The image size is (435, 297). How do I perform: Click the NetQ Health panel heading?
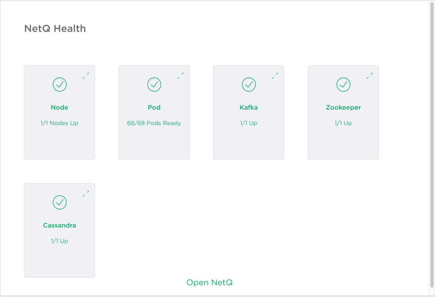click(x=55, y=28)
